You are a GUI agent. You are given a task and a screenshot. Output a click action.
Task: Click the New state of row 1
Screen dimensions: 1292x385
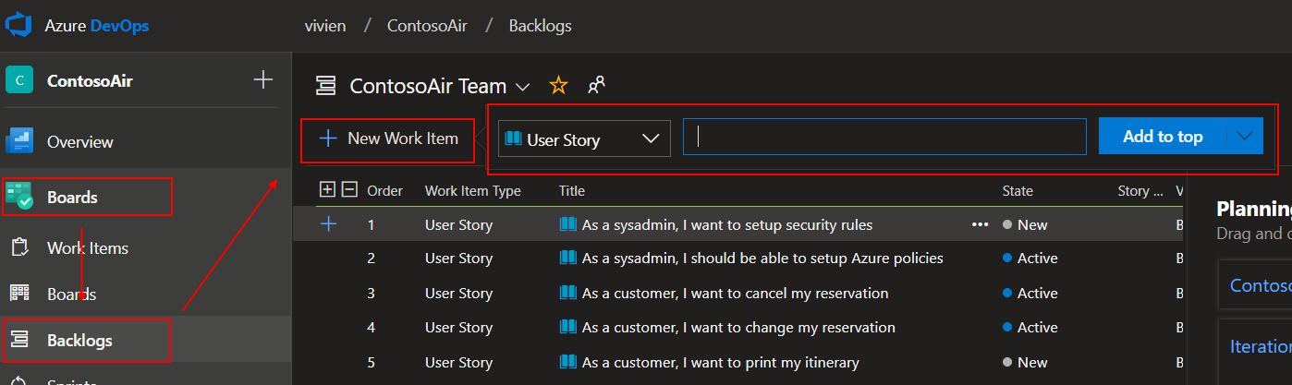pyautogui.click(x=1025, y=224)
